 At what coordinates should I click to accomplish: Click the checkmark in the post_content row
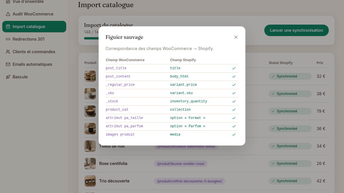point(234,77)
